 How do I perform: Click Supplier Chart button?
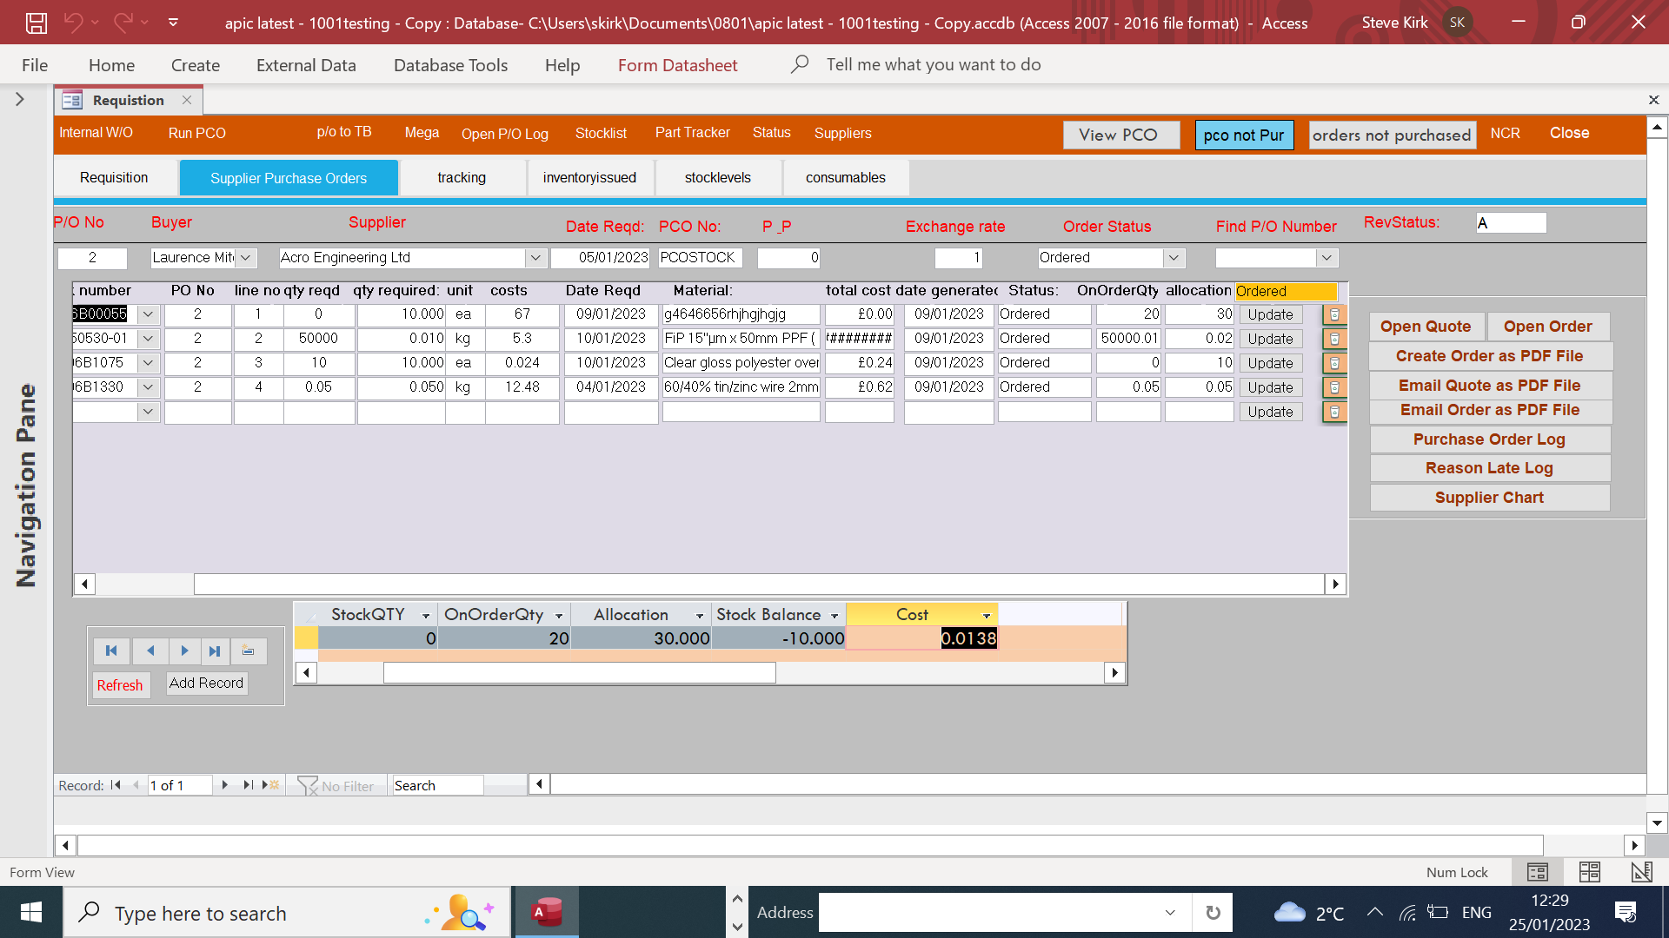[1490, 498]
